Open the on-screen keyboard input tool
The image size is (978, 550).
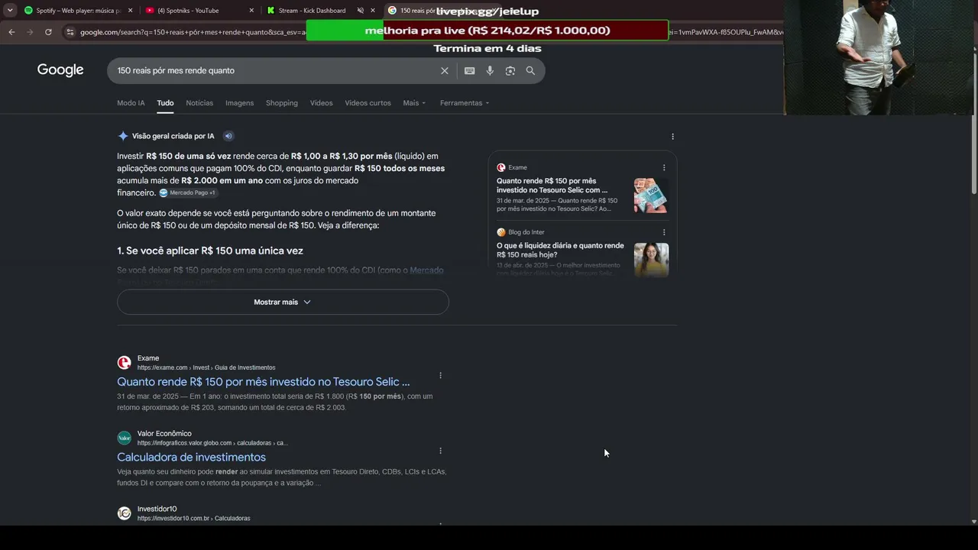click(x=469, y=70)
